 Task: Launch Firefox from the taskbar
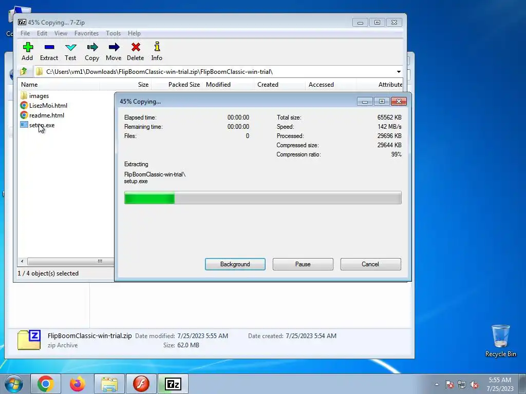pos(77,384)
